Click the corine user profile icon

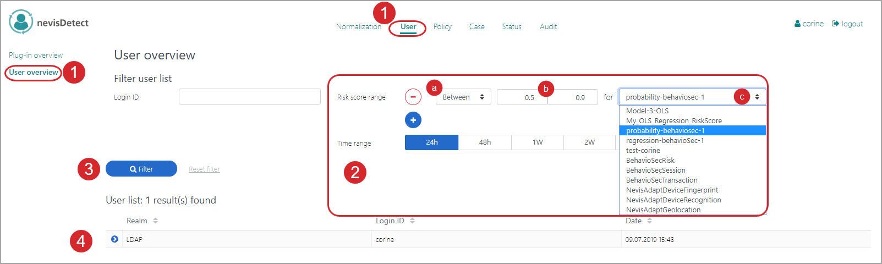pyautogui.click(x=797, y=24)
